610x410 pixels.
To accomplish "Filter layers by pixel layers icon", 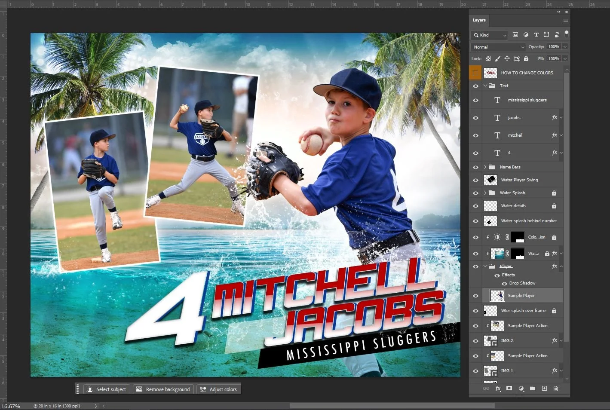I will click(x=515, y=35).
